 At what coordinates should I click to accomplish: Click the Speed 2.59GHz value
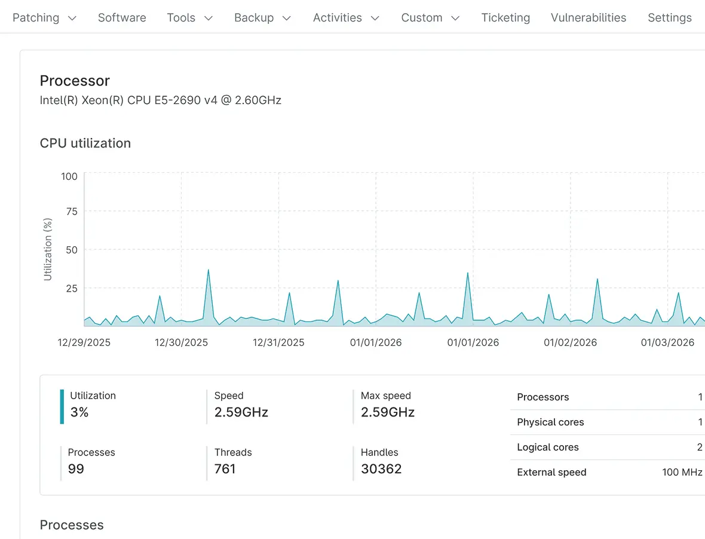tap(241, 412)
